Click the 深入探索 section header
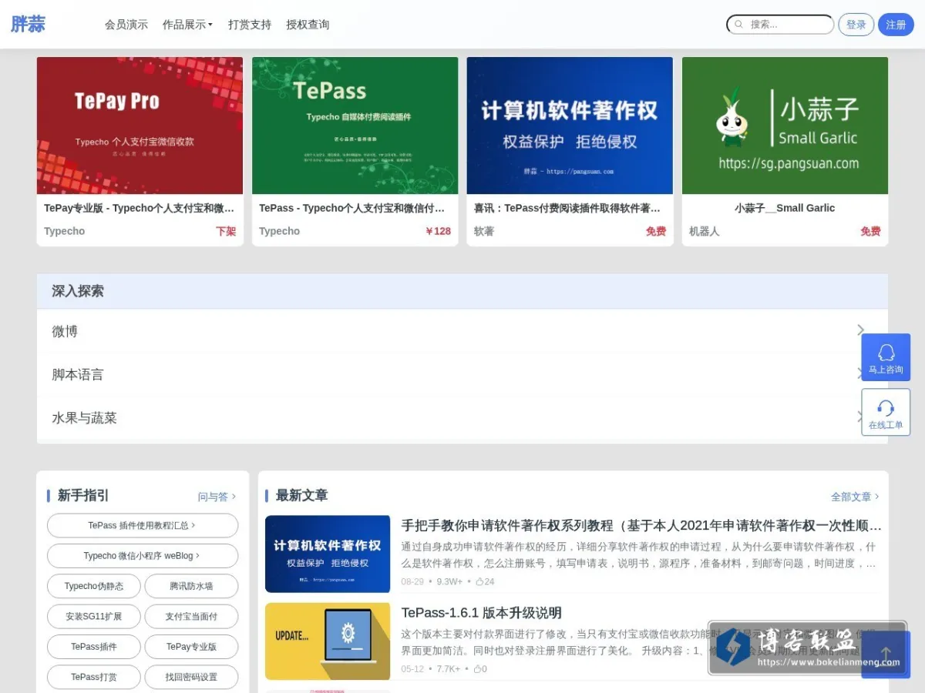The height and width of the screenshot is (693, 925). 462,291
